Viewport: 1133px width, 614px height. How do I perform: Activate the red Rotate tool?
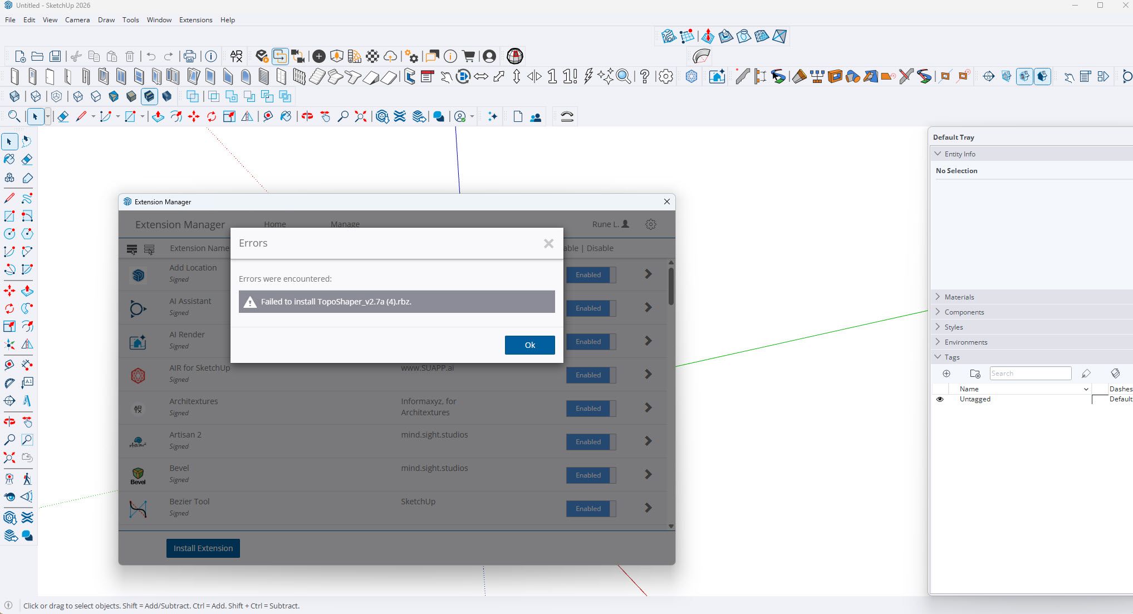(x=212, y=116)
